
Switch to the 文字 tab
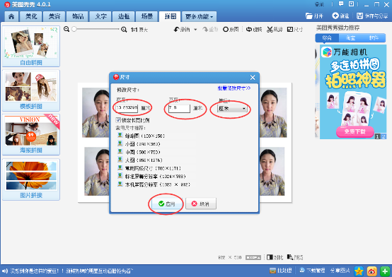pos(100,16)
